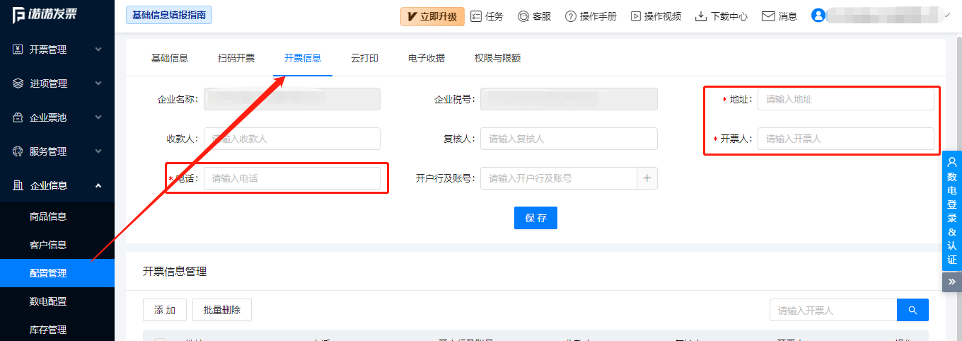The width and height of the screenshot is (962, 341).
Task: Click the blue 保存 button
Action: click(x=535, y=218)
